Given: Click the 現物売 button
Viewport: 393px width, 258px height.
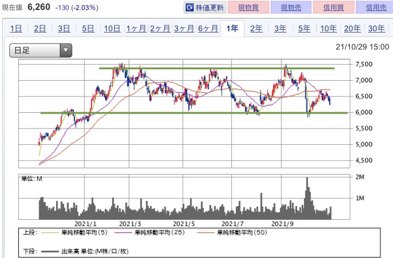Looking at the screenshot, I should (291, 7).
